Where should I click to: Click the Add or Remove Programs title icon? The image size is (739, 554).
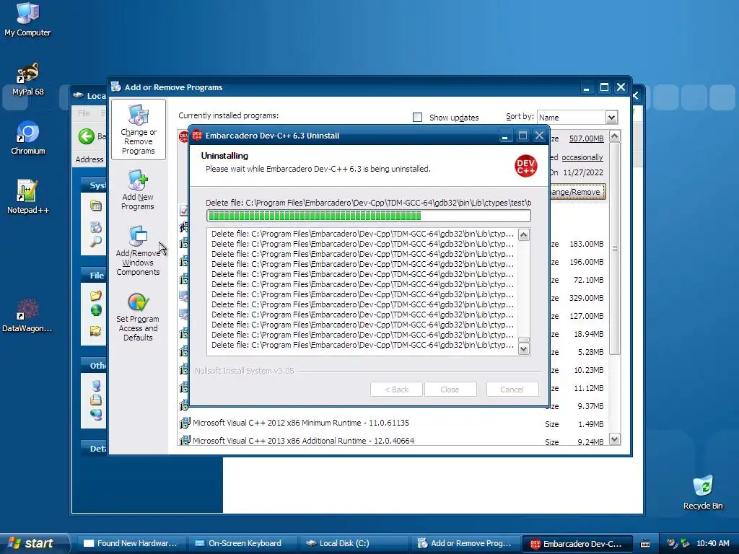click(x=116, y=87)
